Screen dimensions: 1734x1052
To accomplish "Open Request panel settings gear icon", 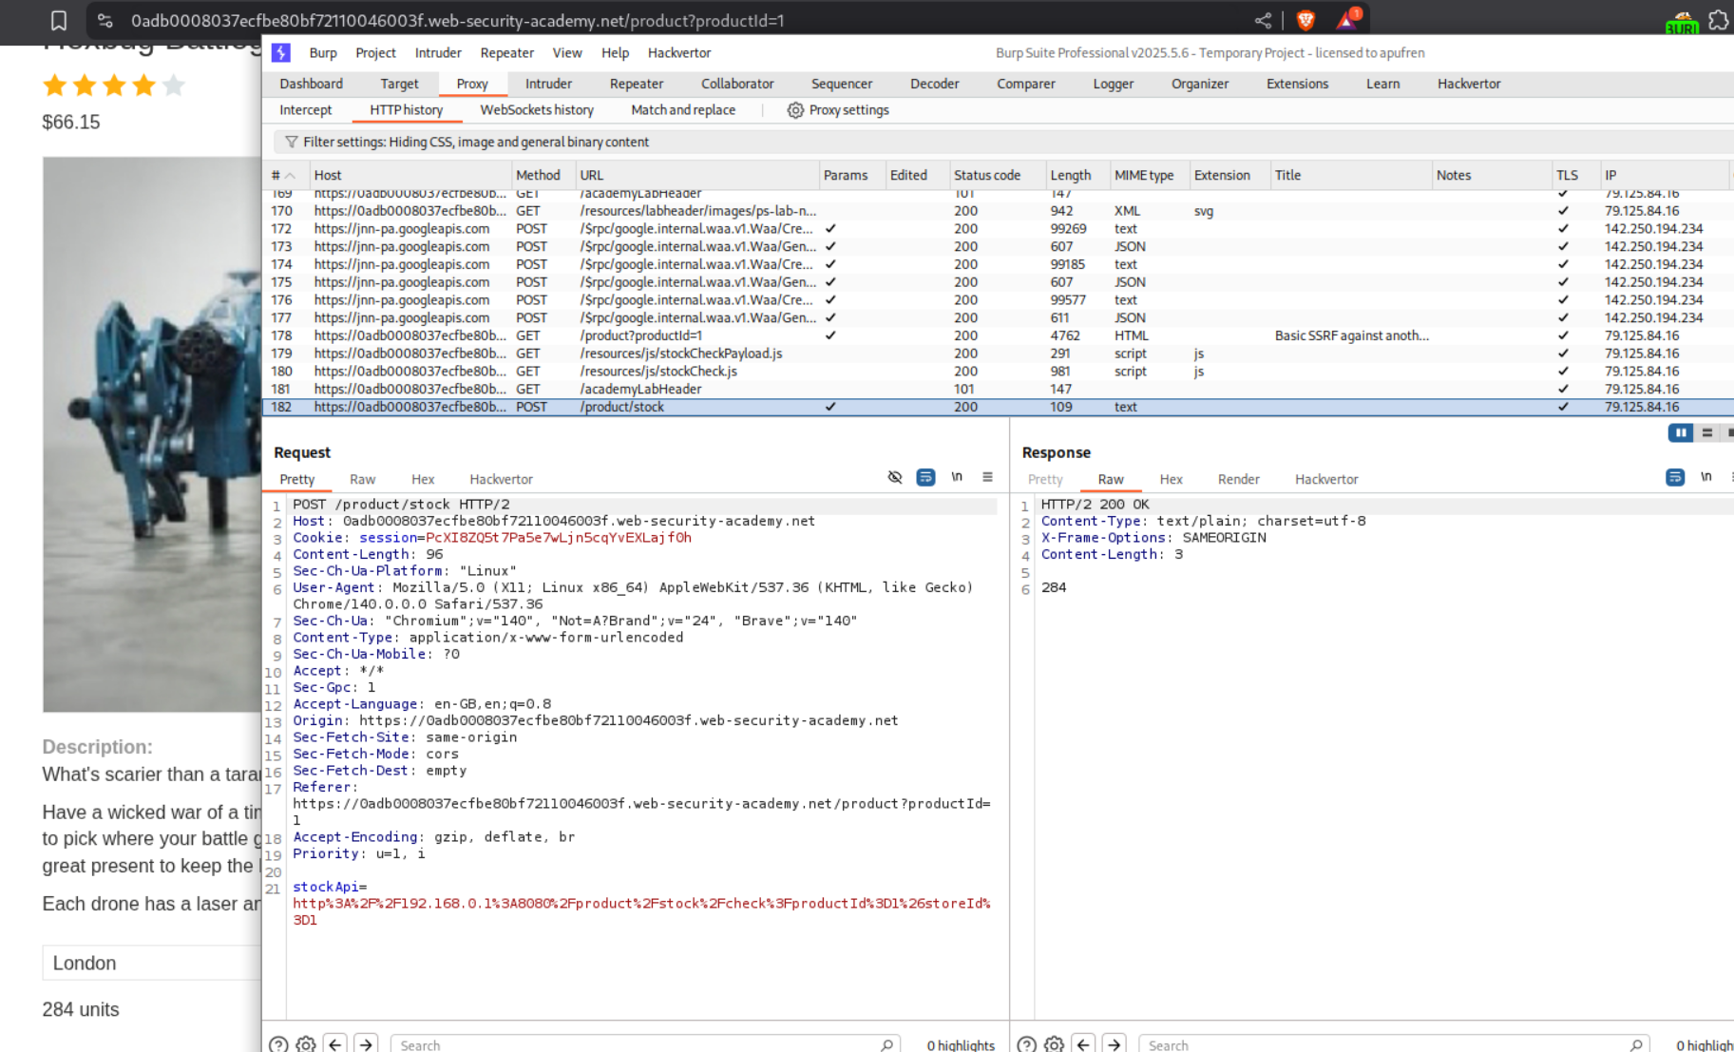I will (x=305, y=1043).
